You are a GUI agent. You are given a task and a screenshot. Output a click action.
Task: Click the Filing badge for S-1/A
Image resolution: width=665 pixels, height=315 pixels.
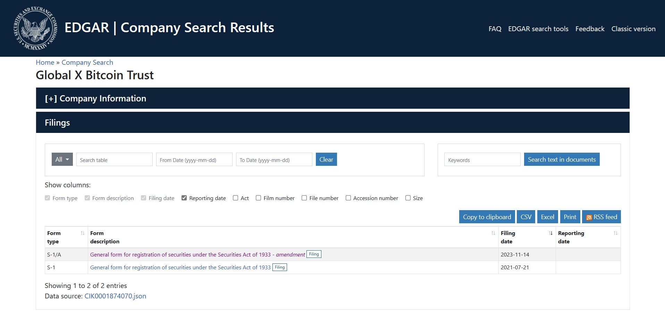(x=314, y=254)
